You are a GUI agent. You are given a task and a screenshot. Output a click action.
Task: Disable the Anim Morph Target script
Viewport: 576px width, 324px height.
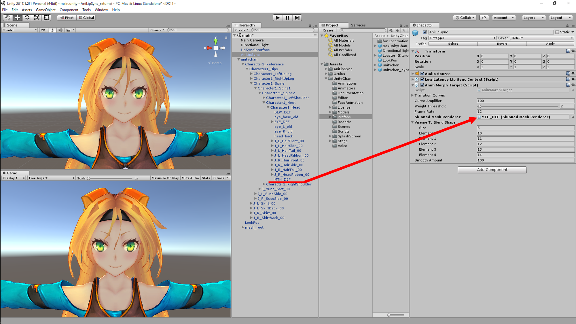coord(422,85)
